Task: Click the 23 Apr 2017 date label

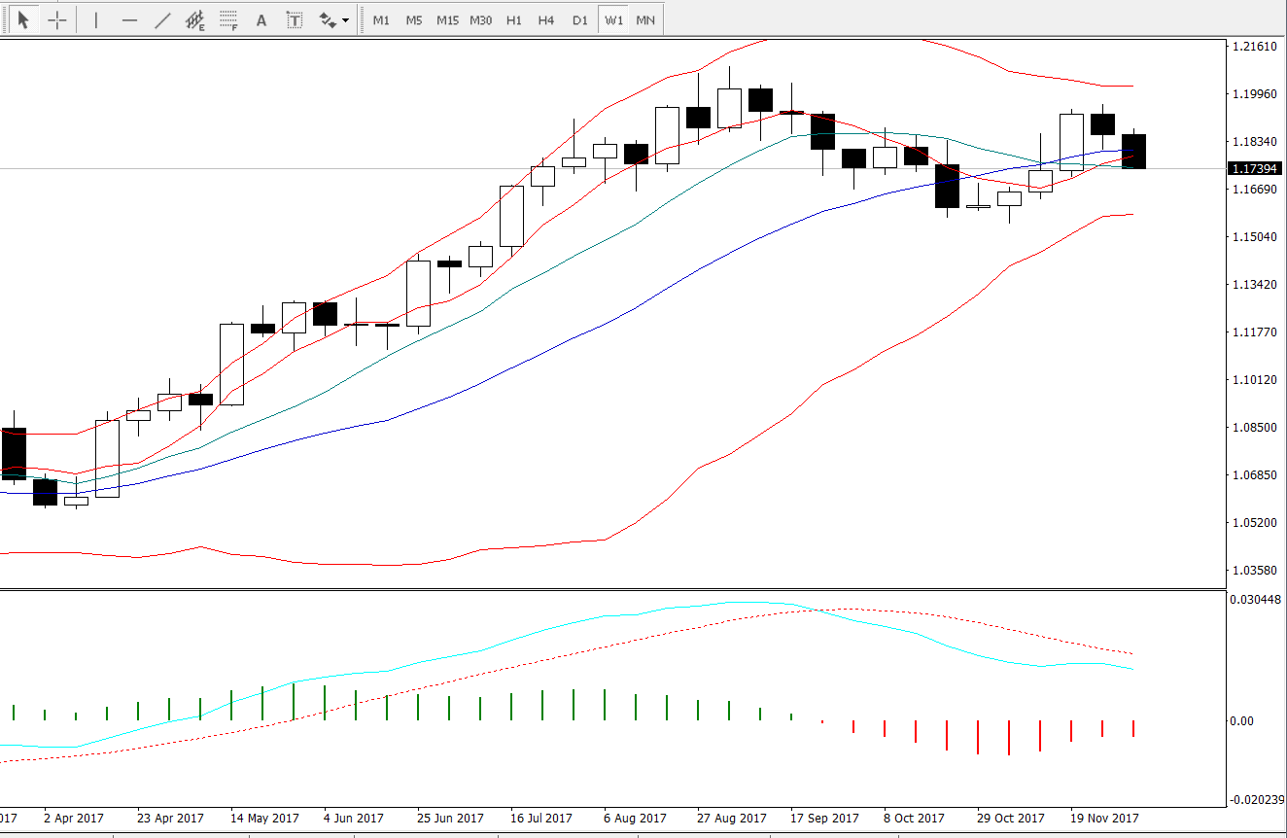Action: click(169, 818)
